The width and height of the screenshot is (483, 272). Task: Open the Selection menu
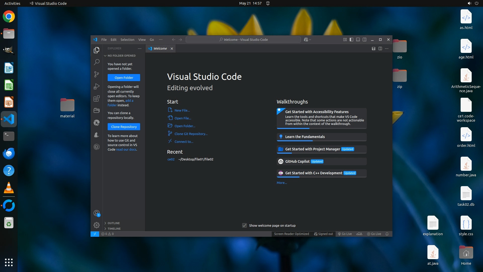pos(127,40)
